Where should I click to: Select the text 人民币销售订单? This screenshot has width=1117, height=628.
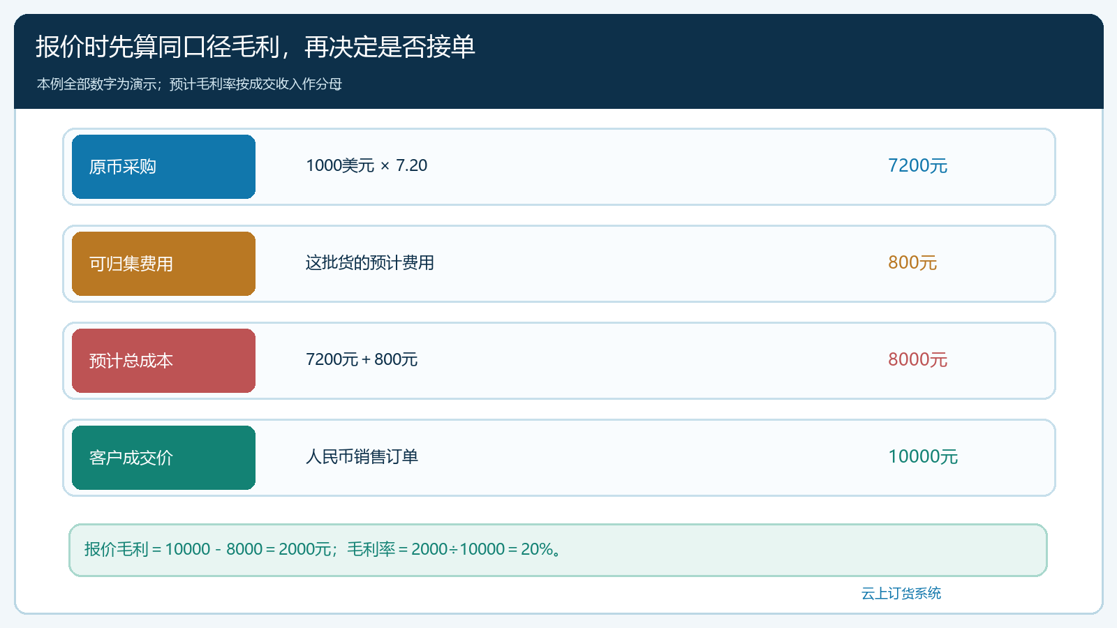click(x=362, y=457)
